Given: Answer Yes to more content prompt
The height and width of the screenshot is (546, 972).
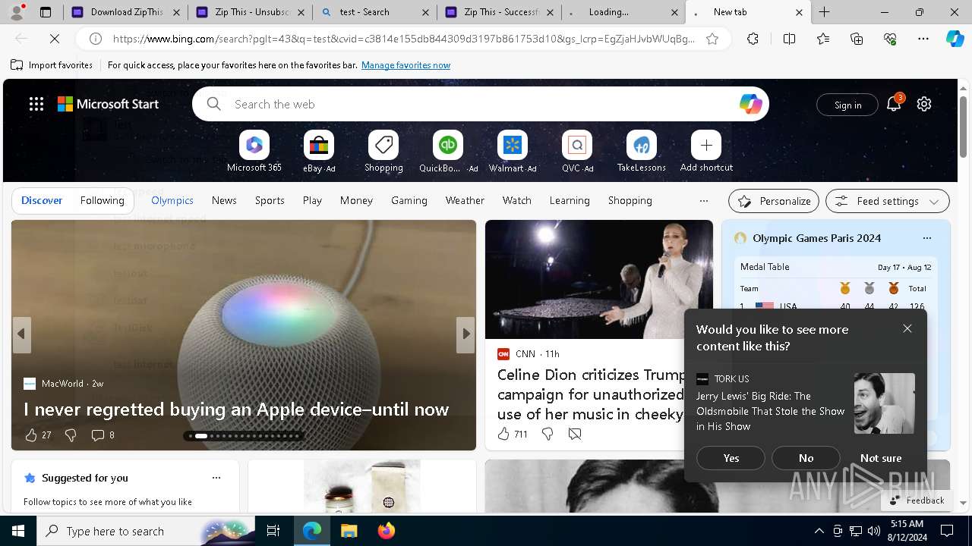Looking at the screenshot, I should (x=731, y=458).
